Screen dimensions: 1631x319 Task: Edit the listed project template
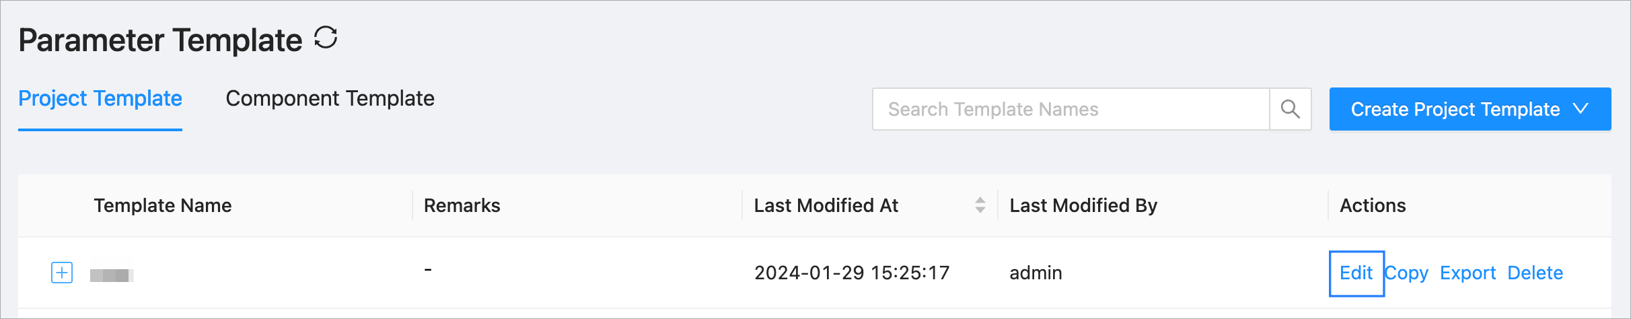(1356, 273)
